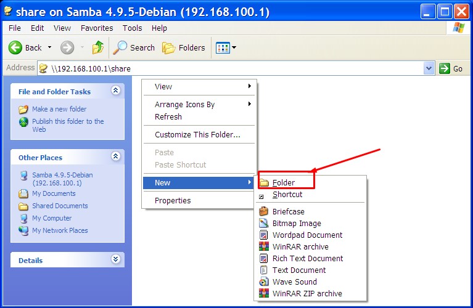Image resolution: width=473 pixels, height=308 pixels.
Task: Click Properties in the context menu
Action: tap(173, 200)
